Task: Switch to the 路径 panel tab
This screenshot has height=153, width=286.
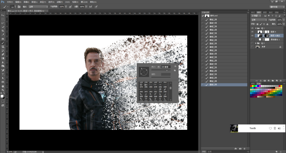Action: point(271,12)
